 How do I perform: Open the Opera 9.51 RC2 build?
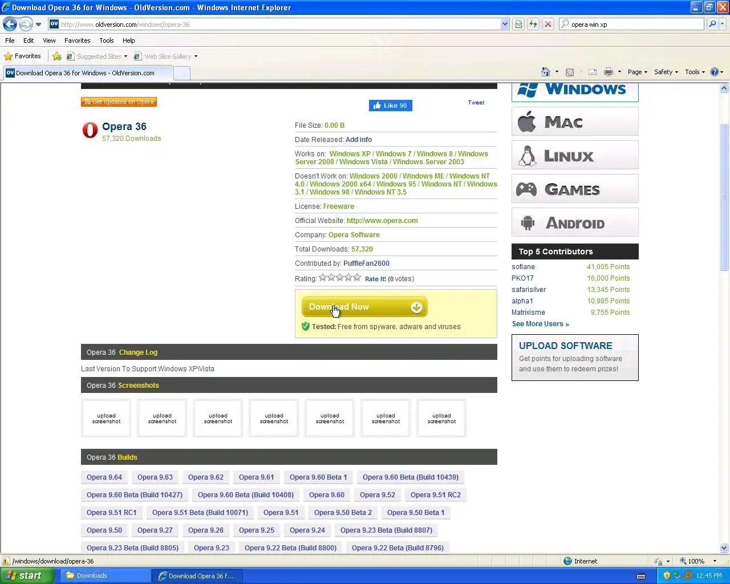(436, 495)
